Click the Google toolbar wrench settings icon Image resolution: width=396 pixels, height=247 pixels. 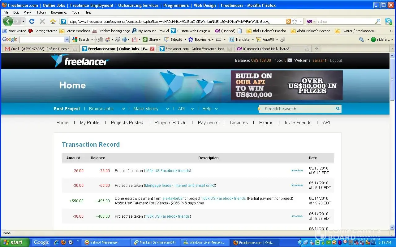[361, 40]
